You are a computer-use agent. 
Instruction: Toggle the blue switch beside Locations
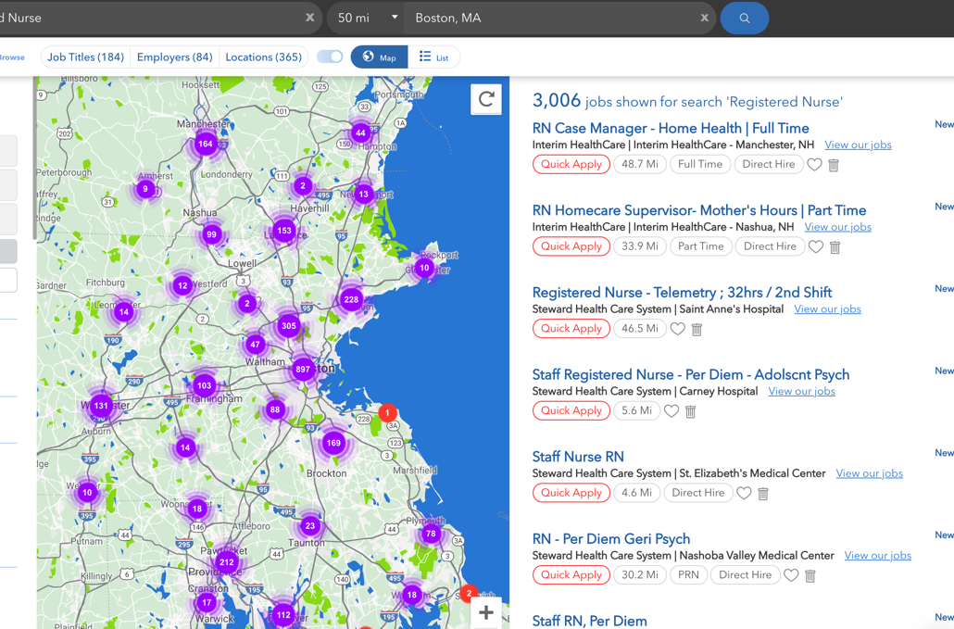pos(330,57)
